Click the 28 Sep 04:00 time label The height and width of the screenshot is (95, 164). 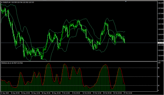click(46, 93)
